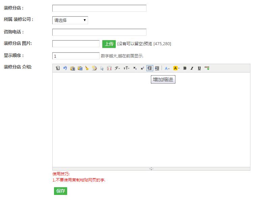Click the increase indent (增加缩进) icon
The height and width of the screenshot is (200, 272).
(150, 68)
